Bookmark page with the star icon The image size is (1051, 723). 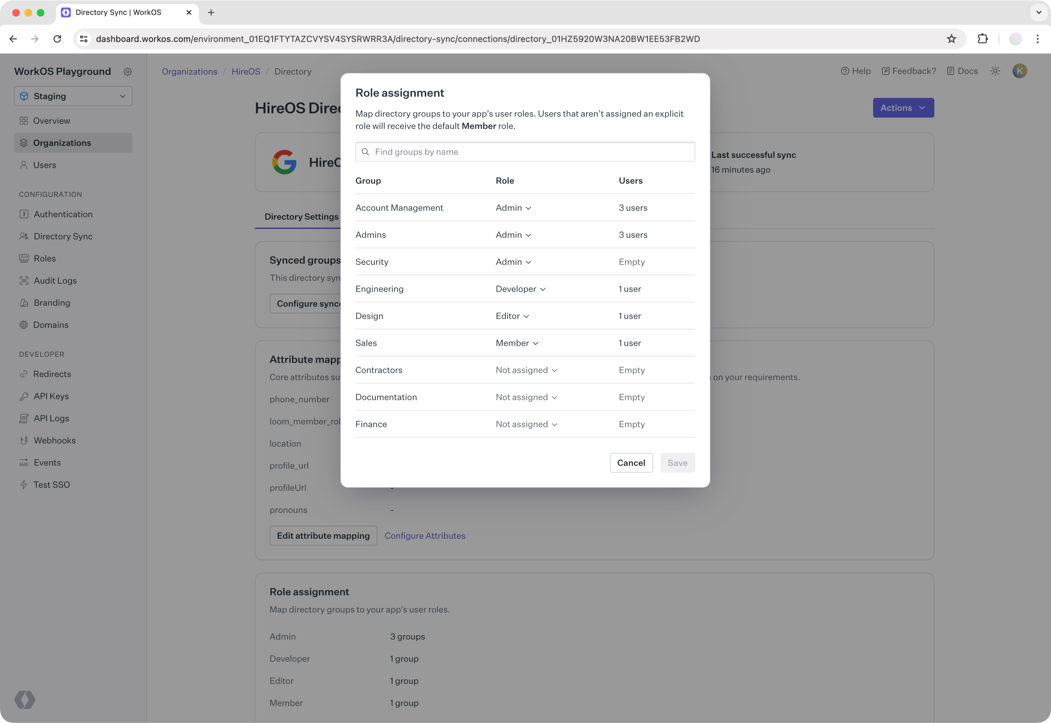[951, 39]
